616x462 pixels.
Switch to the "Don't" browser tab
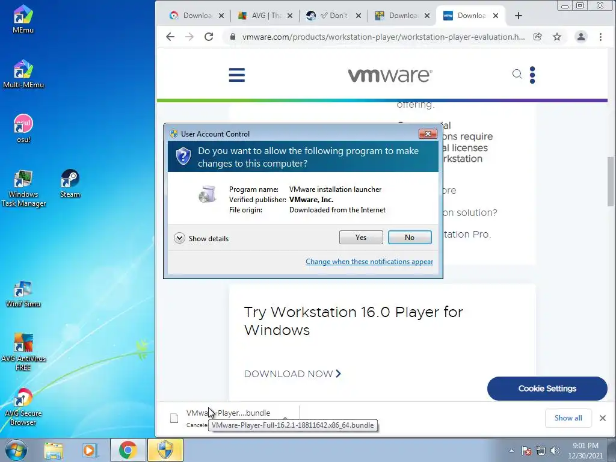pos(334,16)
